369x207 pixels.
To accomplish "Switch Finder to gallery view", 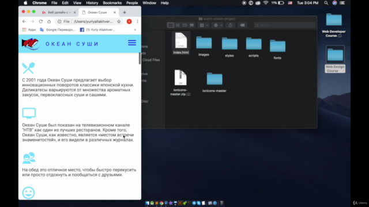I will 192,25.
